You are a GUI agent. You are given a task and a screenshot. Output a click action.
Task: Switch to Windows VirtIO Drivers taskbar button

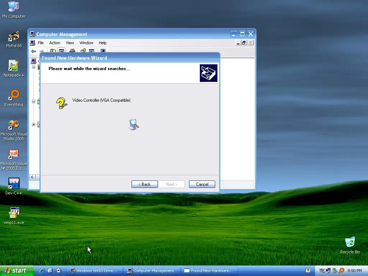point(95,271)
